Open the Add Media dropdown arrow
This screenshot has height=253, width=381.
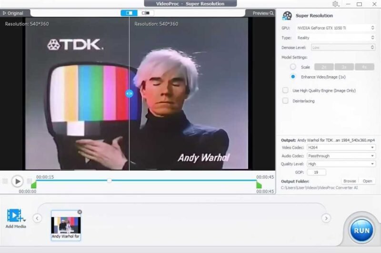(24, 221)
